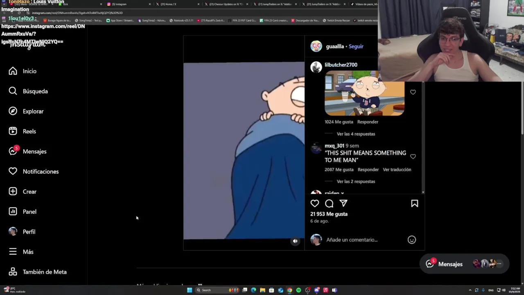Click the reel video of the cartoon character

click(x=244, y=151)
